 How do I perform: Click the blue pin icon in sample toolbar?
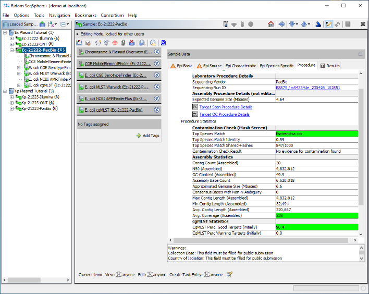[x=318, y=24]
